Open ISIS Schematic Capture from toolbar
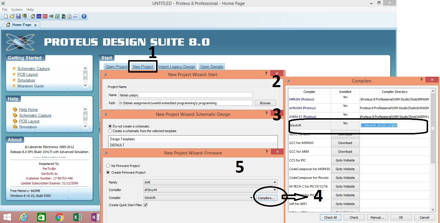Image resolution: width=440 pixels, height=223 pixels. coord(39,16)
